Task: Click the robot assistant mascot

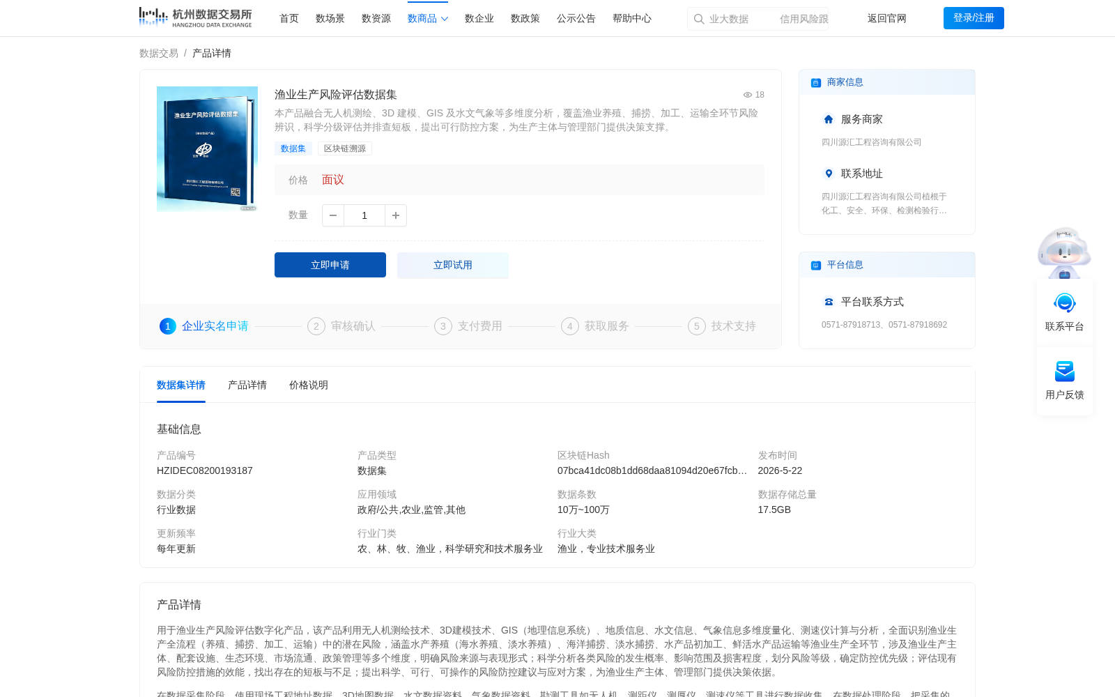Action: point(1064,252)
